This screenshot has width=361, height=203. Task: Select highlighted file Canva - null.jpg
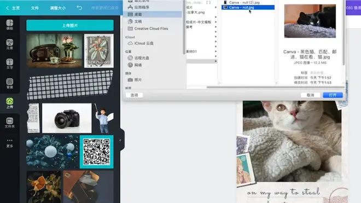248,7
